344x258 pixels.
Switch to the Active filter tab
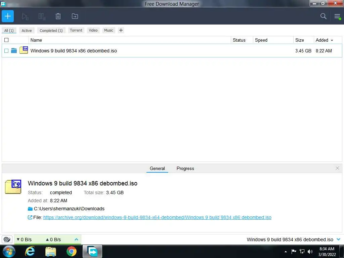point(27,31)
